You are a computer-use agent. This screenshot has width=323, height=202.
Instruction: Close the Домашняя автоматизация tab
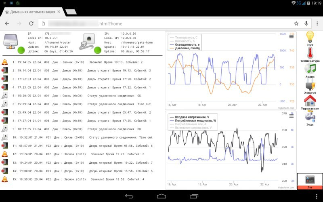[x=59, y=12]
